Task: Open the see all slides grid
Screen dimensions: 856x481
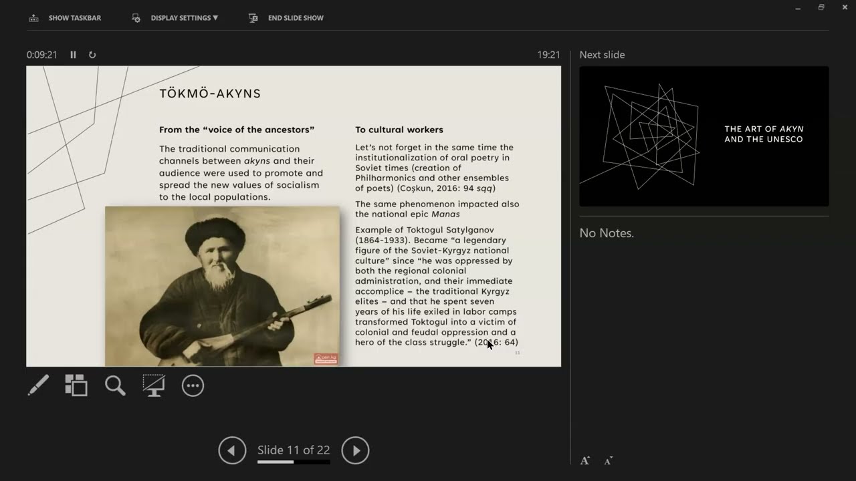Action: [x=76, y=385]
